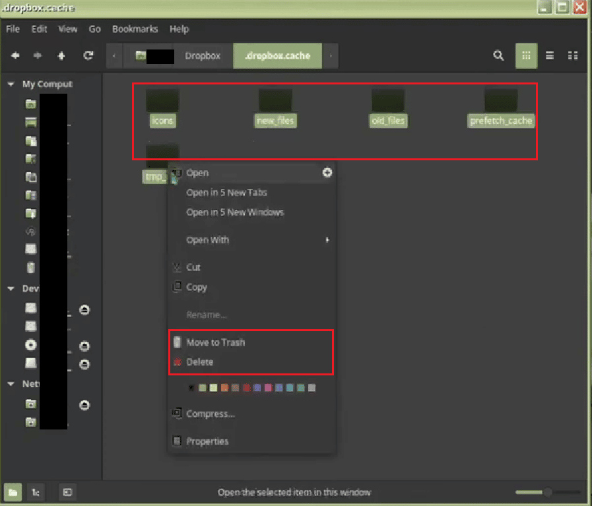Switch to list view
This screenshot has width=592, height=506.
pos(550,55)
